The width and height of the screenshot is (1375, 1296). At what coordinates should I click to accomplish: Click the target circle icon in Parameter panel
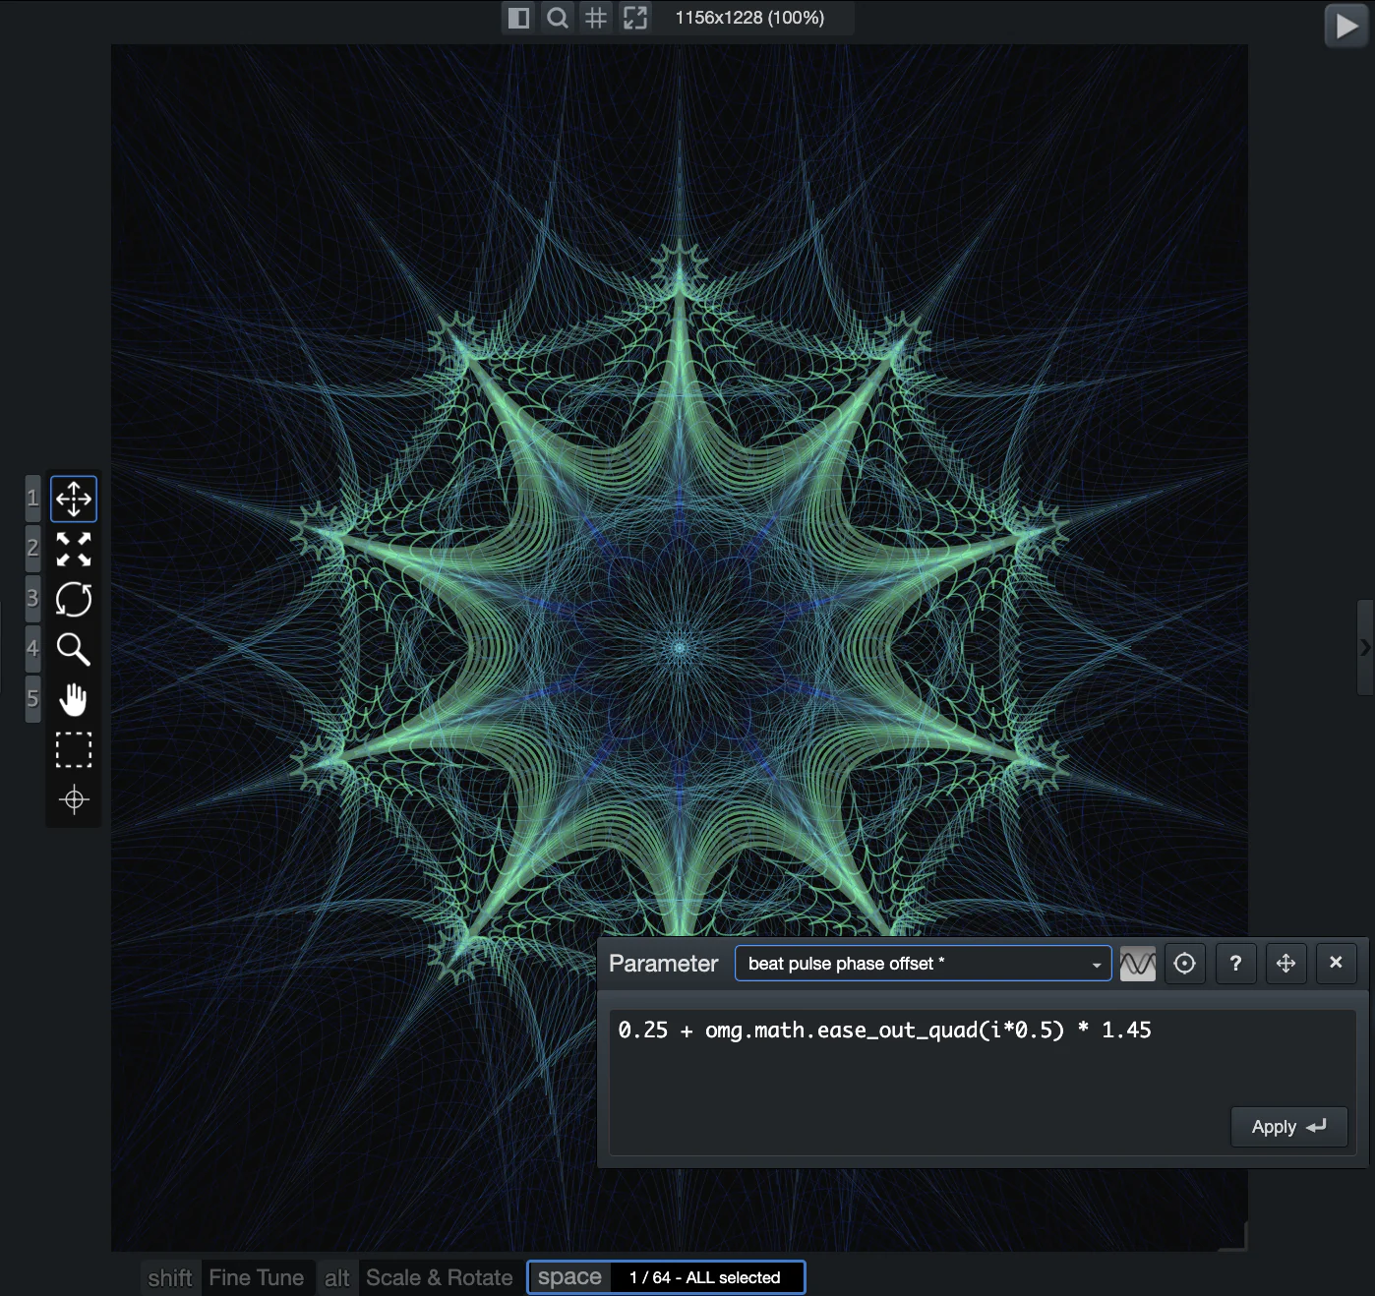(x=1185, y=964)
